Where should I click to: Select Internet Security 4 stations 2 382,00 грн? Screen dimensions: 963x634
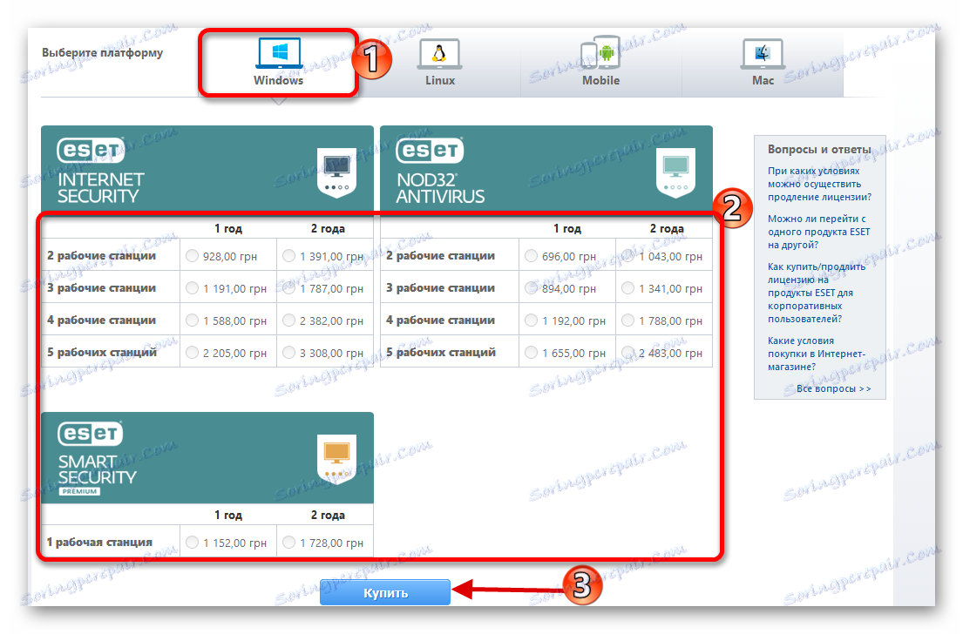coord(288,320)
